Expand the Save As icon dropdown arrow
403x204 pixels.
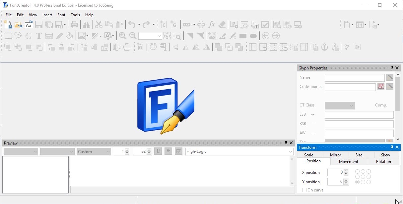[x=65, y=24]
